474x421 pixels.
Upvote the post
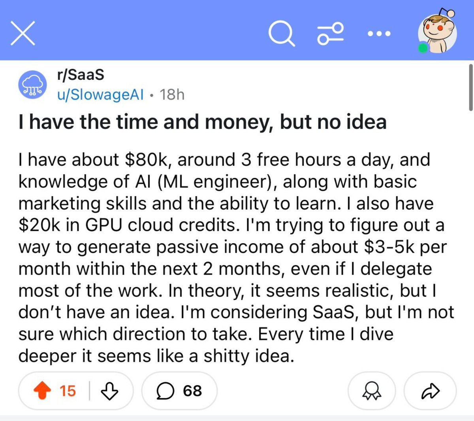click(43, 391)
